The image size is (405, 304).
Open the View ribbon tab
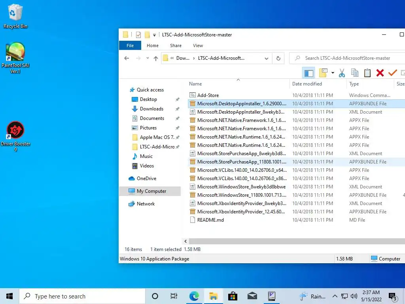click(x=198, y=46)
